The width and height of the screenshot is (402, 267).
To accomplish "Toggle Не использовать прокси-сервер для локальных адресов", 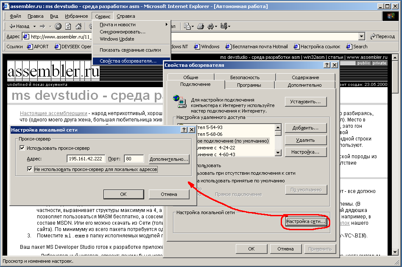I will point(30,169).
